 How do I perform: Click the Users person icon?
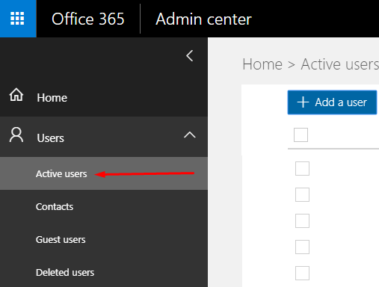coord(16,135)
